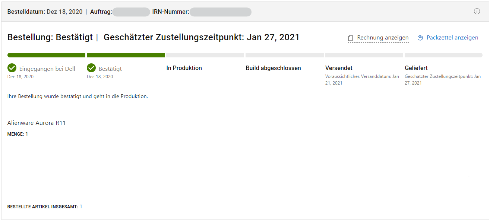Click the grey progress segment above Versendet
This screenshot has height=221, width=490.
point(364,55)
